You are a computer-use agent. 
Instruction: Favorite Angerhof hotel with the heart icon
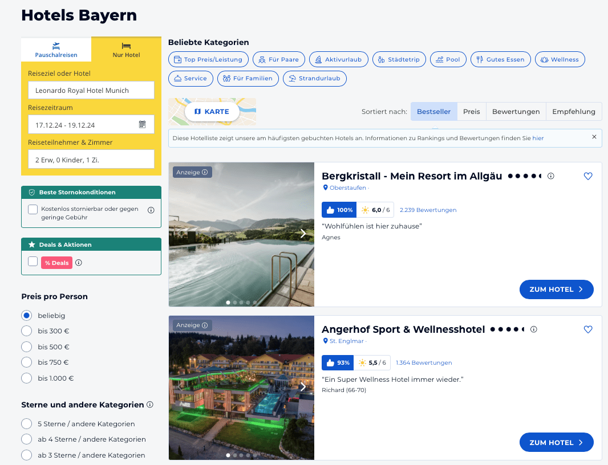(x=588, y=329)
